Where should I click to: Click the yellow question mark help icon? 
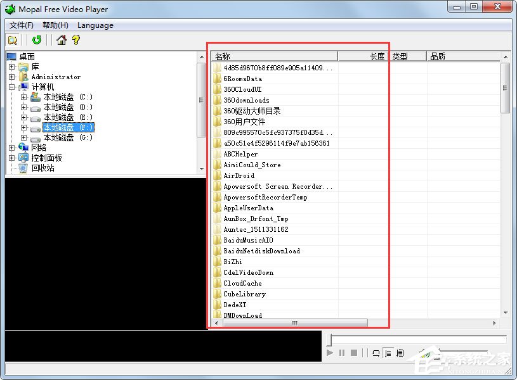coord(75,41)
